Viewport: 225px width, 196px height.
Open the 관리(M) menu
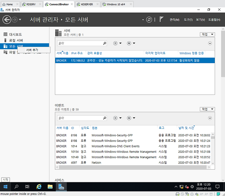click(x=174, y=20)
